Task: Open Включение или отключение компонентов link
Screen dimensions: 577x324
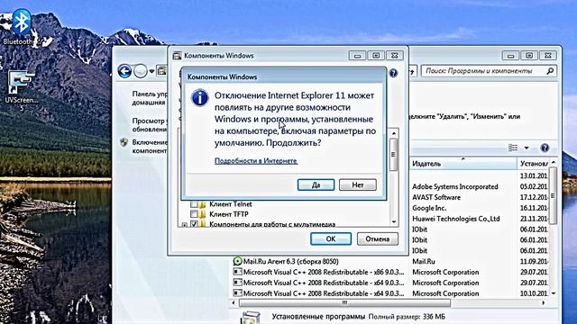Action: click(150, 146)
